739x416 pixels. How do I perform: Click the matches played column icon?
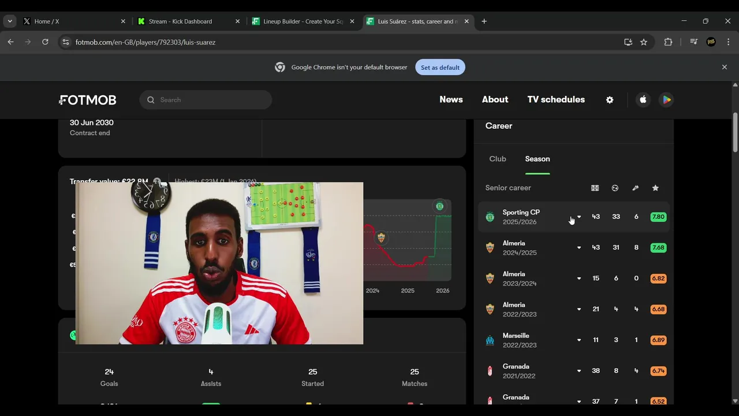[595, 188]
